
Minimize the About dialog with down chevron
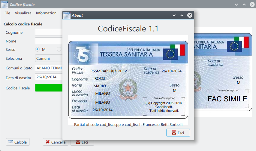[x=174, y=15]
